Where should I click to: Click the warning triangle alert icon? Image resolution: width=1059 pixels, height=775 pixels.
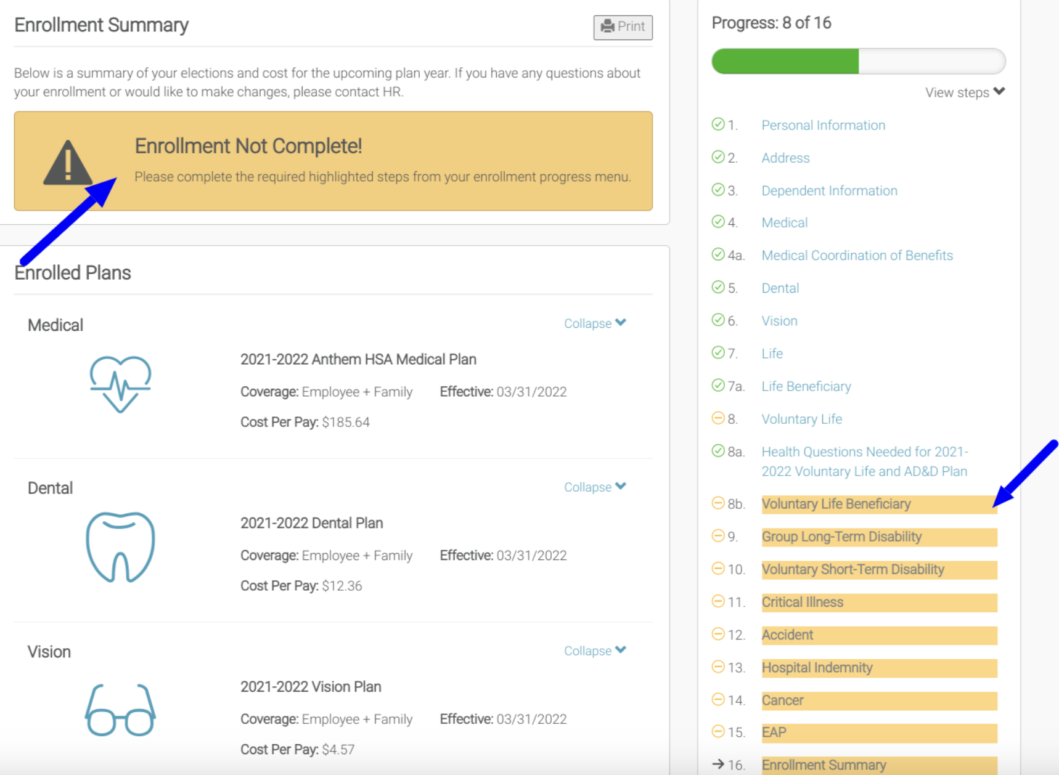pos(68,163)
